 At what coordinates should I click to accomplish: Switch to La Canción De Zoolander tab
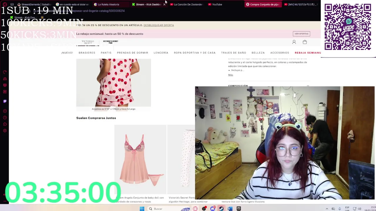[186, 4]
